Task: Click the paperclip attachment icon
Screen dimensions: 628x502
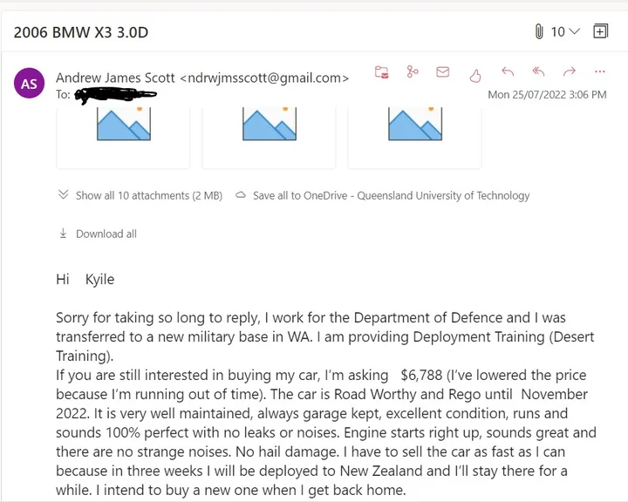Action: tap(539, 31)
